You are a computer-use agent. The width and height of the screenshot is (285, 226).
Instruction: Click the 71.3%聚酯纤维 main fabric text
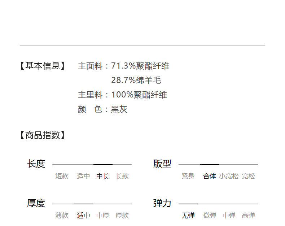pos(140,66)
